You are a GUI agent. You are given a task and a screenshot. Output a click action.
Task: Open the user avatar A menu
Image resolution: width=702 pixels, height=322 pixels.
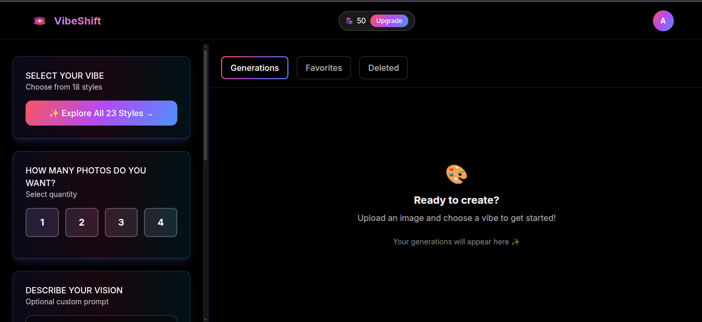[x=663, y=21]
